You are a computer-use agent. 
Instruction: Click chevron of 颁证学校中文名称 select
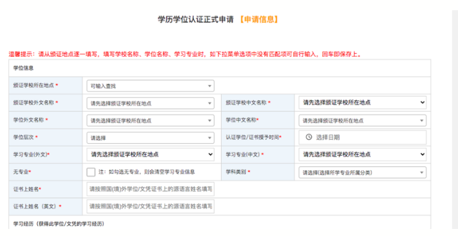(x=422, y=103)
